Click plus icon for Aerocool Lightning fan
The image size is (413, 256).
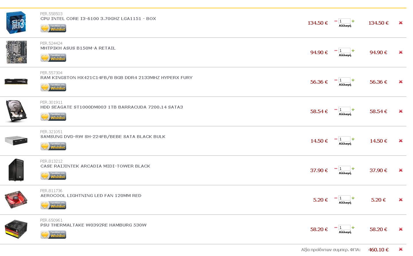353,198
